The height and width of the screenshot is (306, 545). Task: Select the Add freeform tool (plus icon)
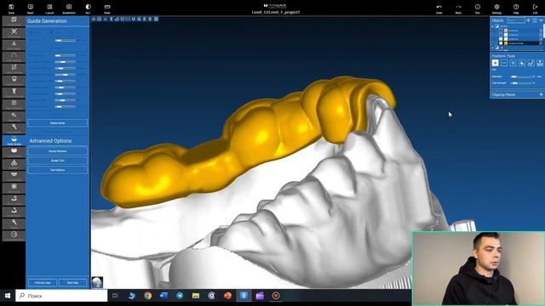click(x=495, y=63)
